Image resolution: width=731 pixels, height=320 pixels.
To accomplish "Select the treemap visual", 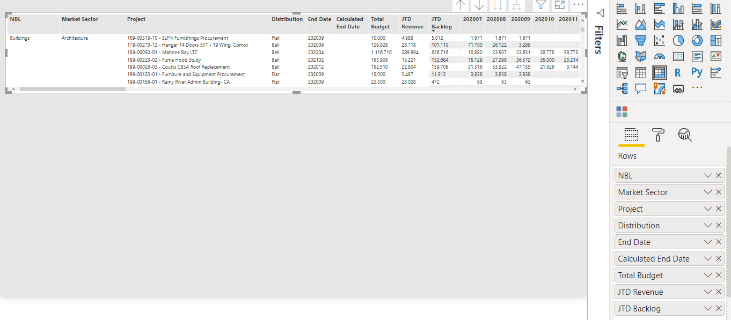I will pos(716,40).
